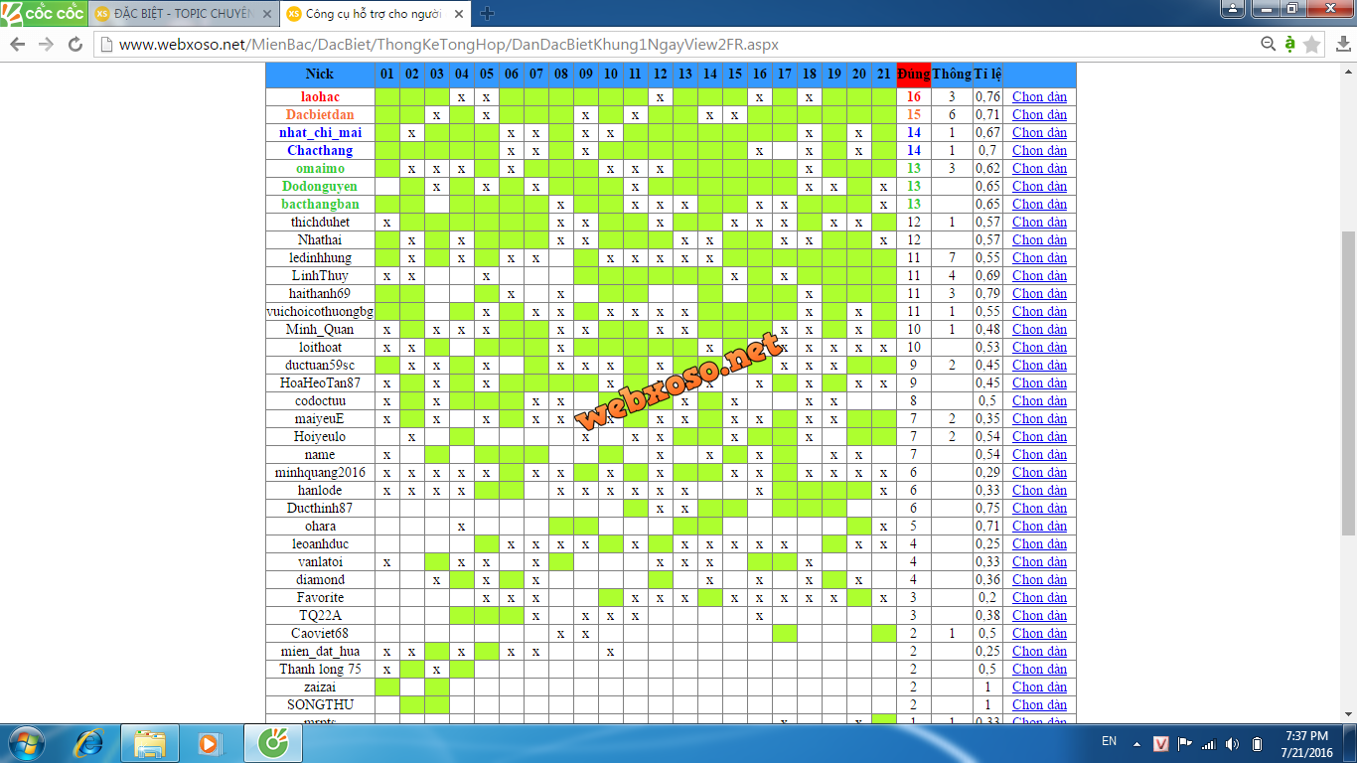Click the nick 'minhquang2016'
This screenshot has width=1357, height=763.
coord(320,472)
